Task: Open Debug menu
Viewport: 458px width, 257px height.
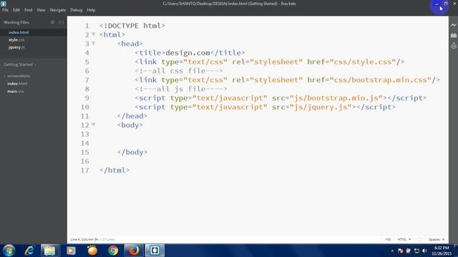Action: pyautogui.click(x=77, y=10)
